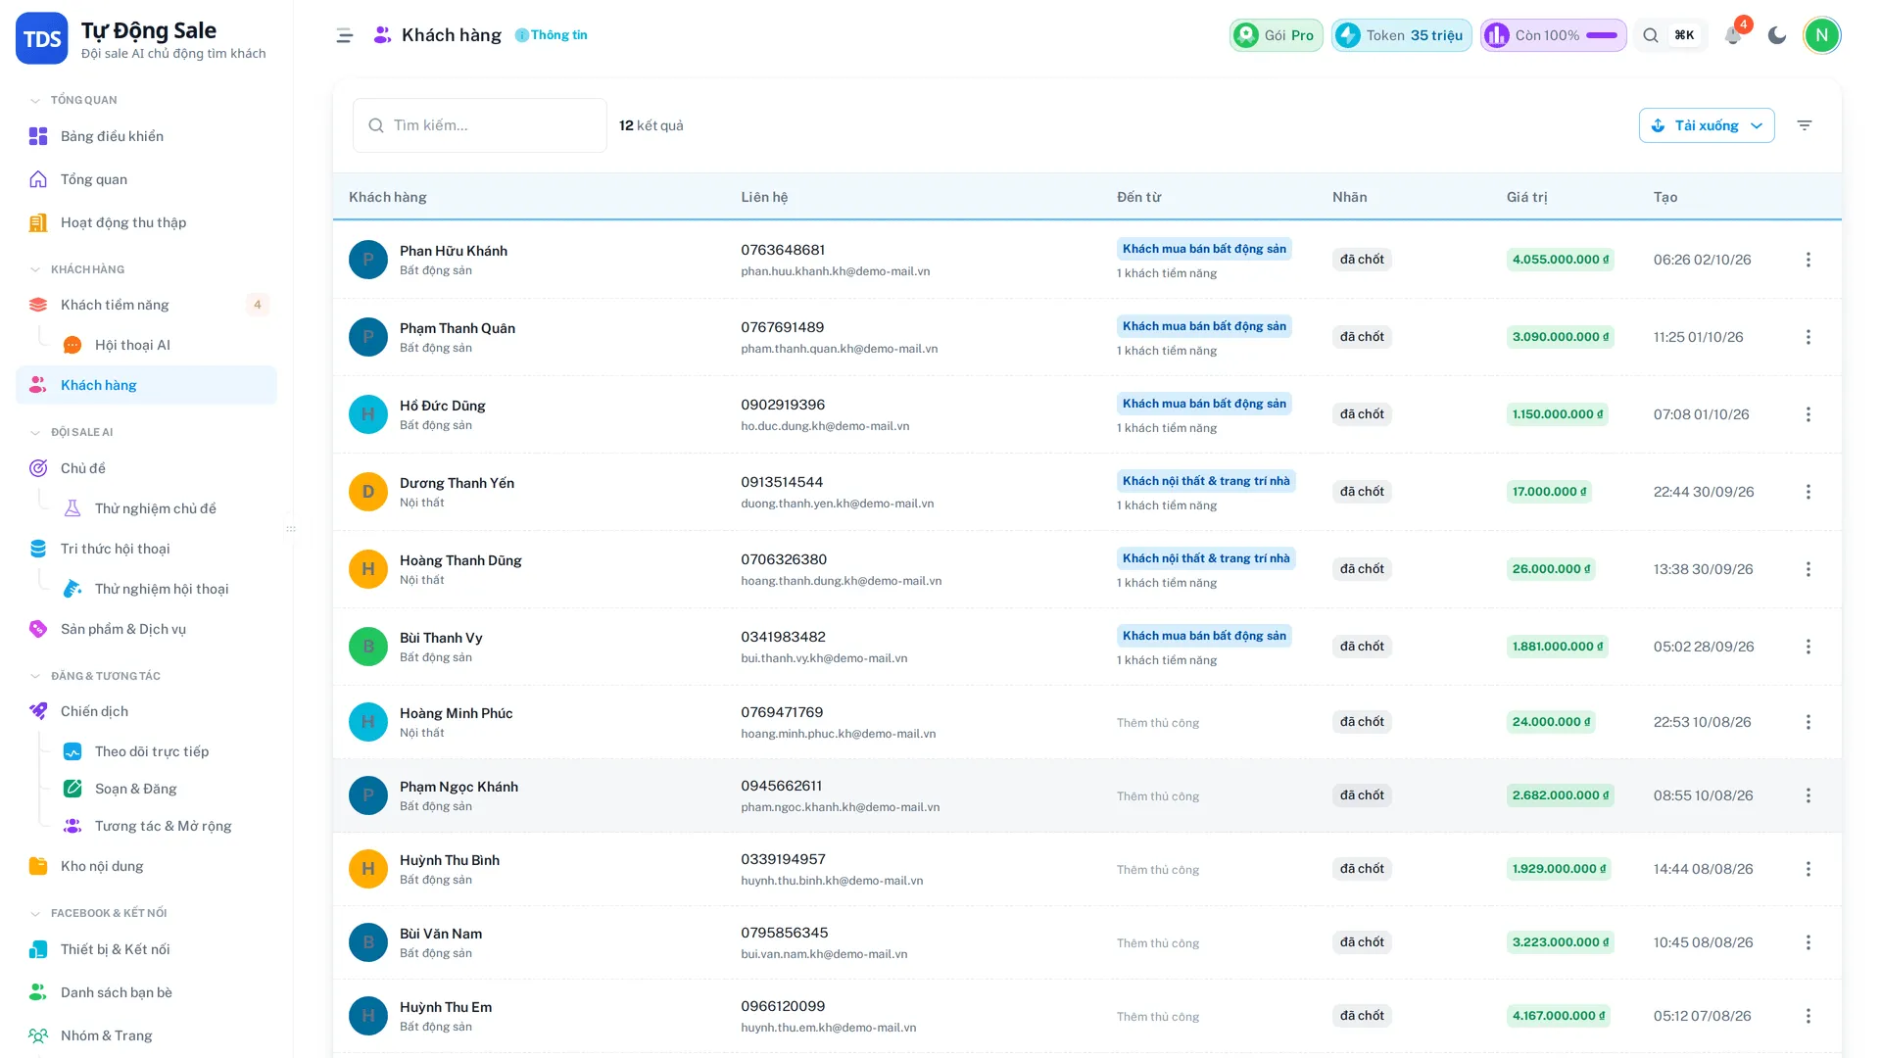This screenshot has width=1881, height=1058.
Task: Click Hồ Đức Dũng's avatar circle
Action: [368, 414]
